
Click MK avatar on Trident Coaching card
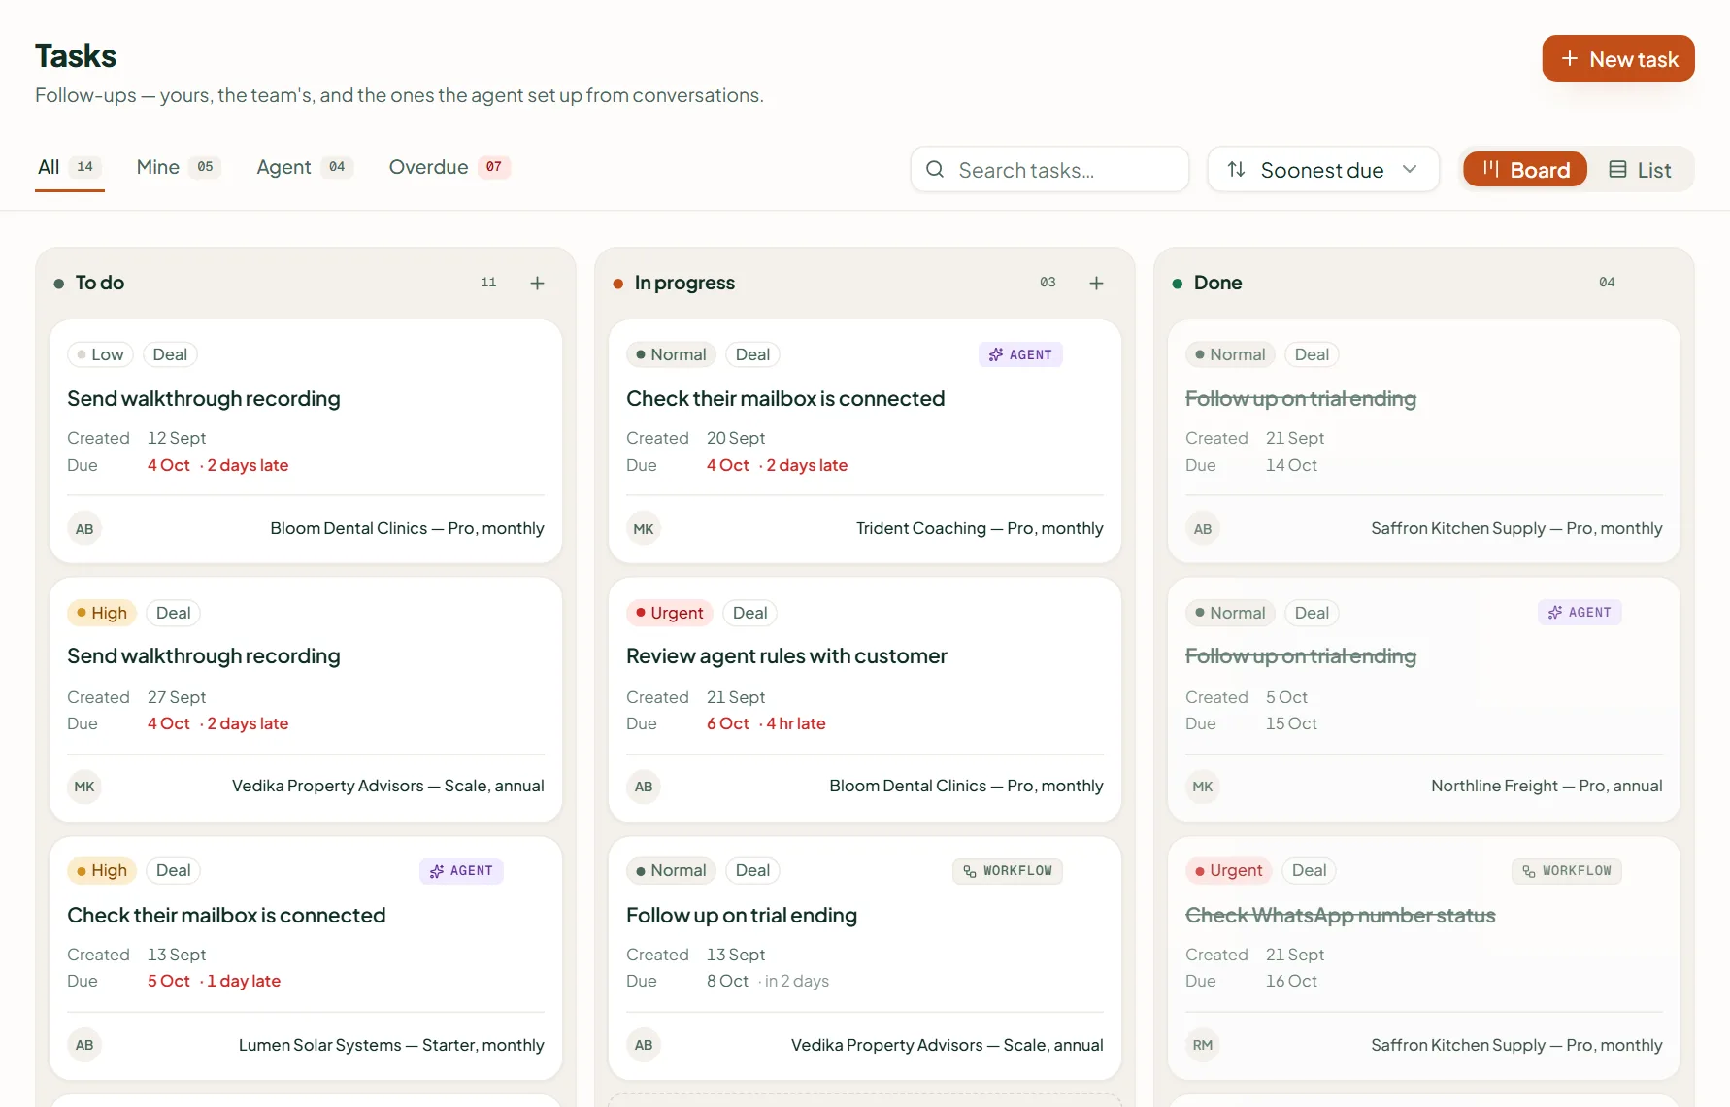click(644, 529)
